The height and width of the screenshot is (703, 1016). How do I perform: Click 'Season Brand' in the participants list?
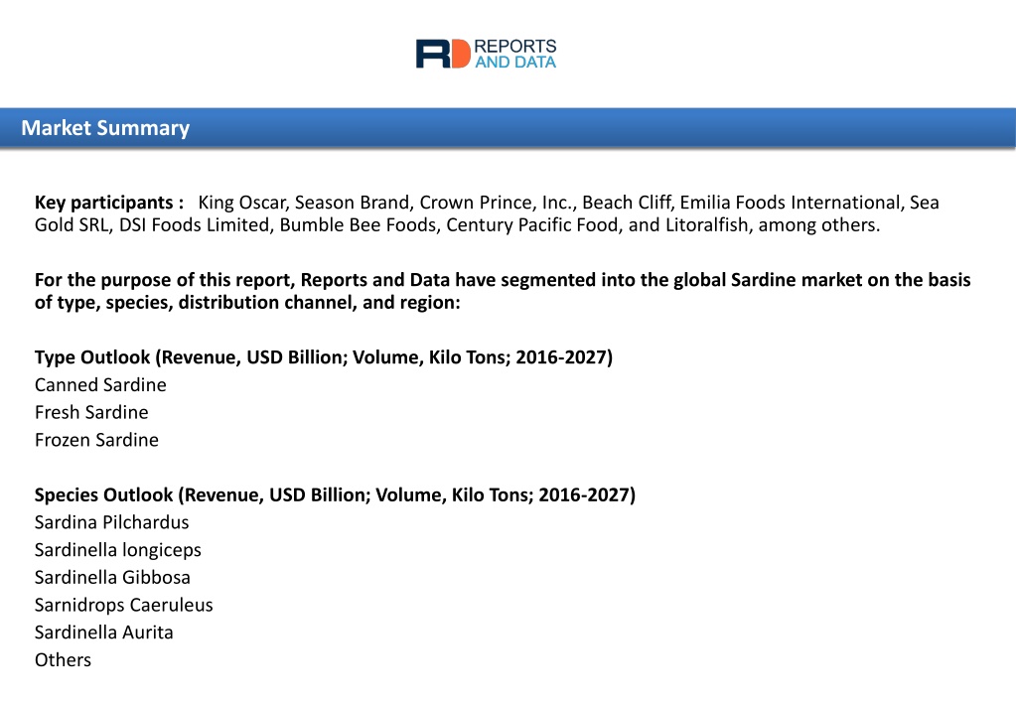coord(353,203)
